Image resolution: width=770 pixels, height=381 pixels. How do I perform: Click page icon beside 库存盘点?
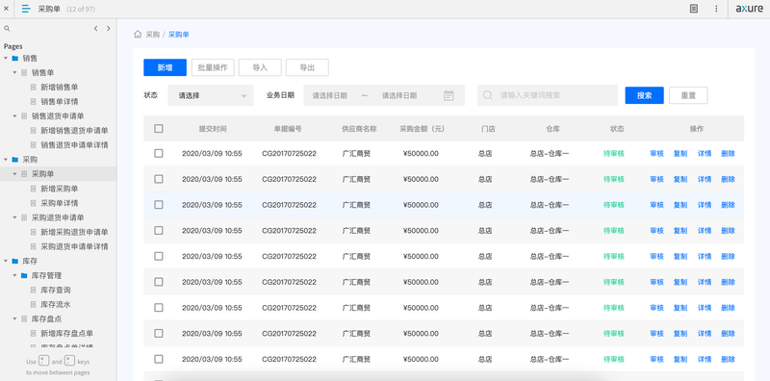pos(24,318)
